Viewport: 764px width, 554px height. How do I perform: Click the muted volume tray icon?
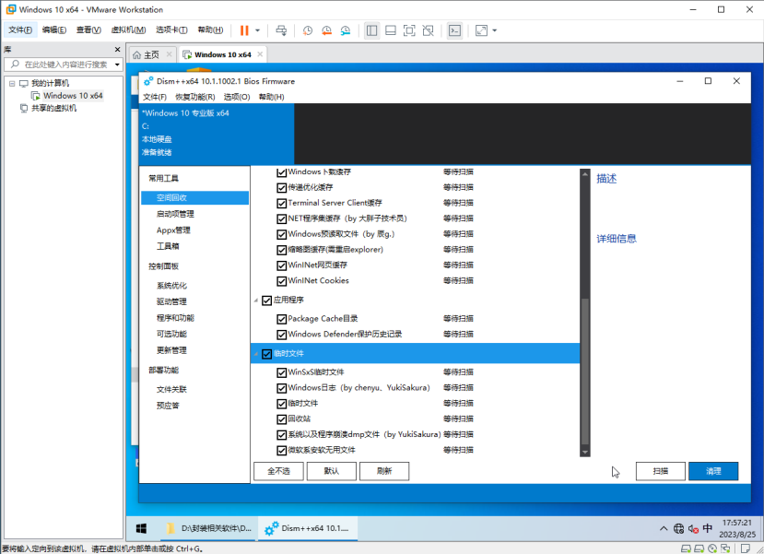693,529
